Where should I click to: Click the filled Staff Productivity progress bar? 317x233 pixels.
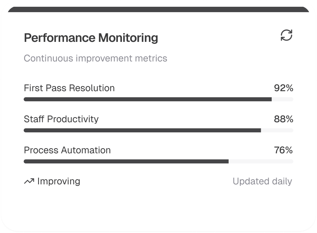click(142, 130)
